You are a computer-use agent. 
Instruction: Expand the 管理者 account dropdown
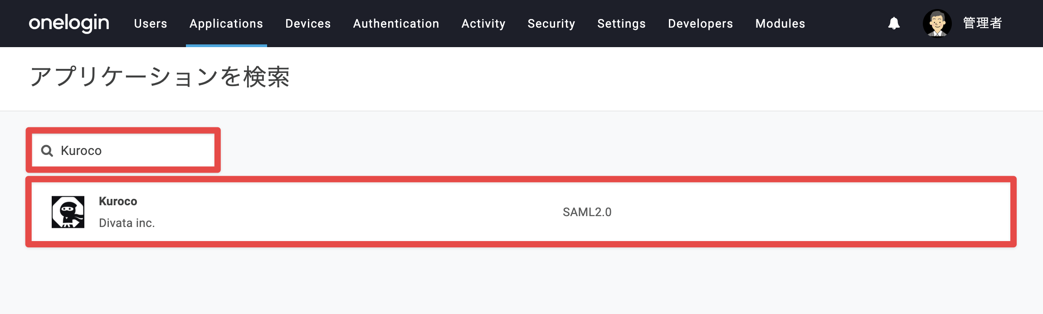983,23
